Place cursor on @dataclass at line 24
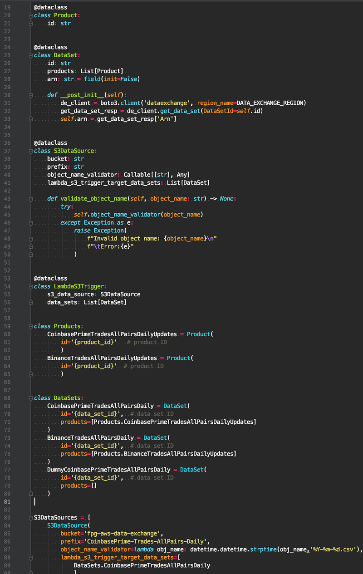This screenshot has height=574, width=363. pos(50,47)
